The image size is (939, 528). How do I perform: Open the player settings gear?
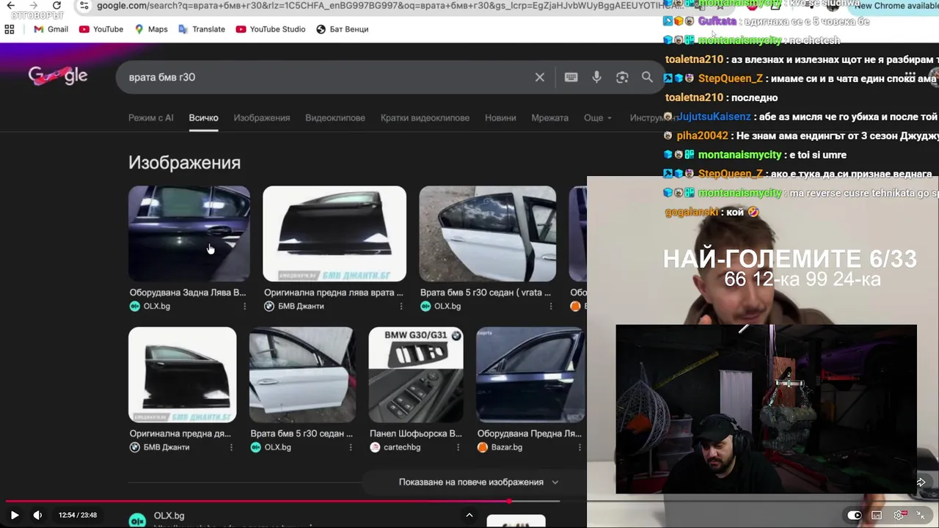[899, 515]
